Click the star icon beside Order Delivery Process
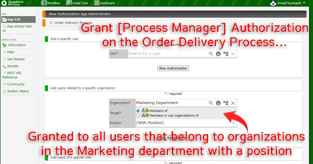This screenshot has height=164, width=313. [51, 23]
